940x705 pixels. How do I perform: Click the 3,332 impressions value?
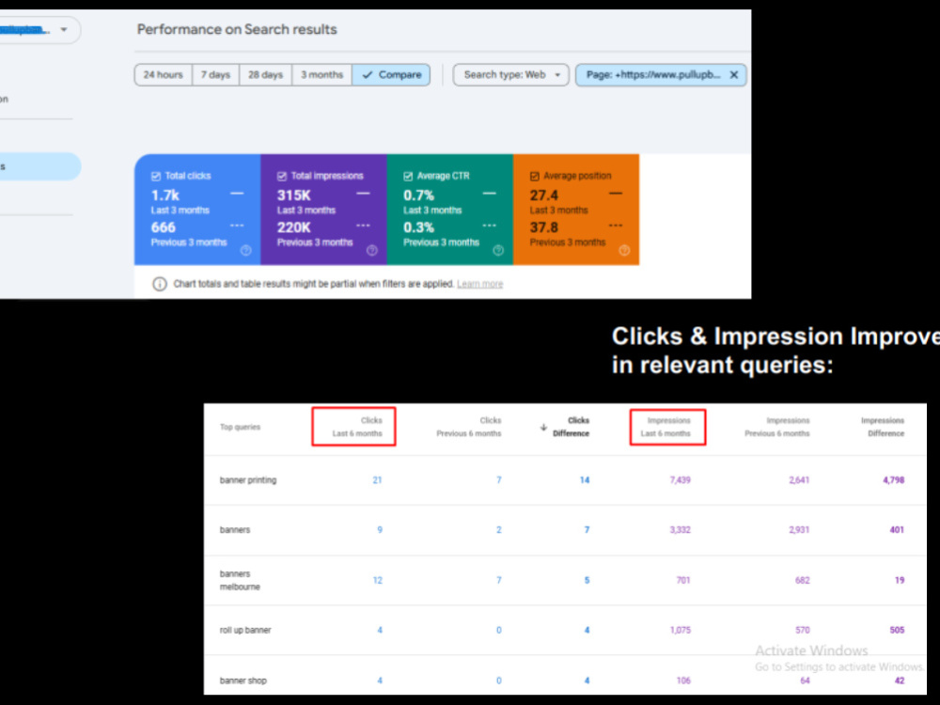680,530
